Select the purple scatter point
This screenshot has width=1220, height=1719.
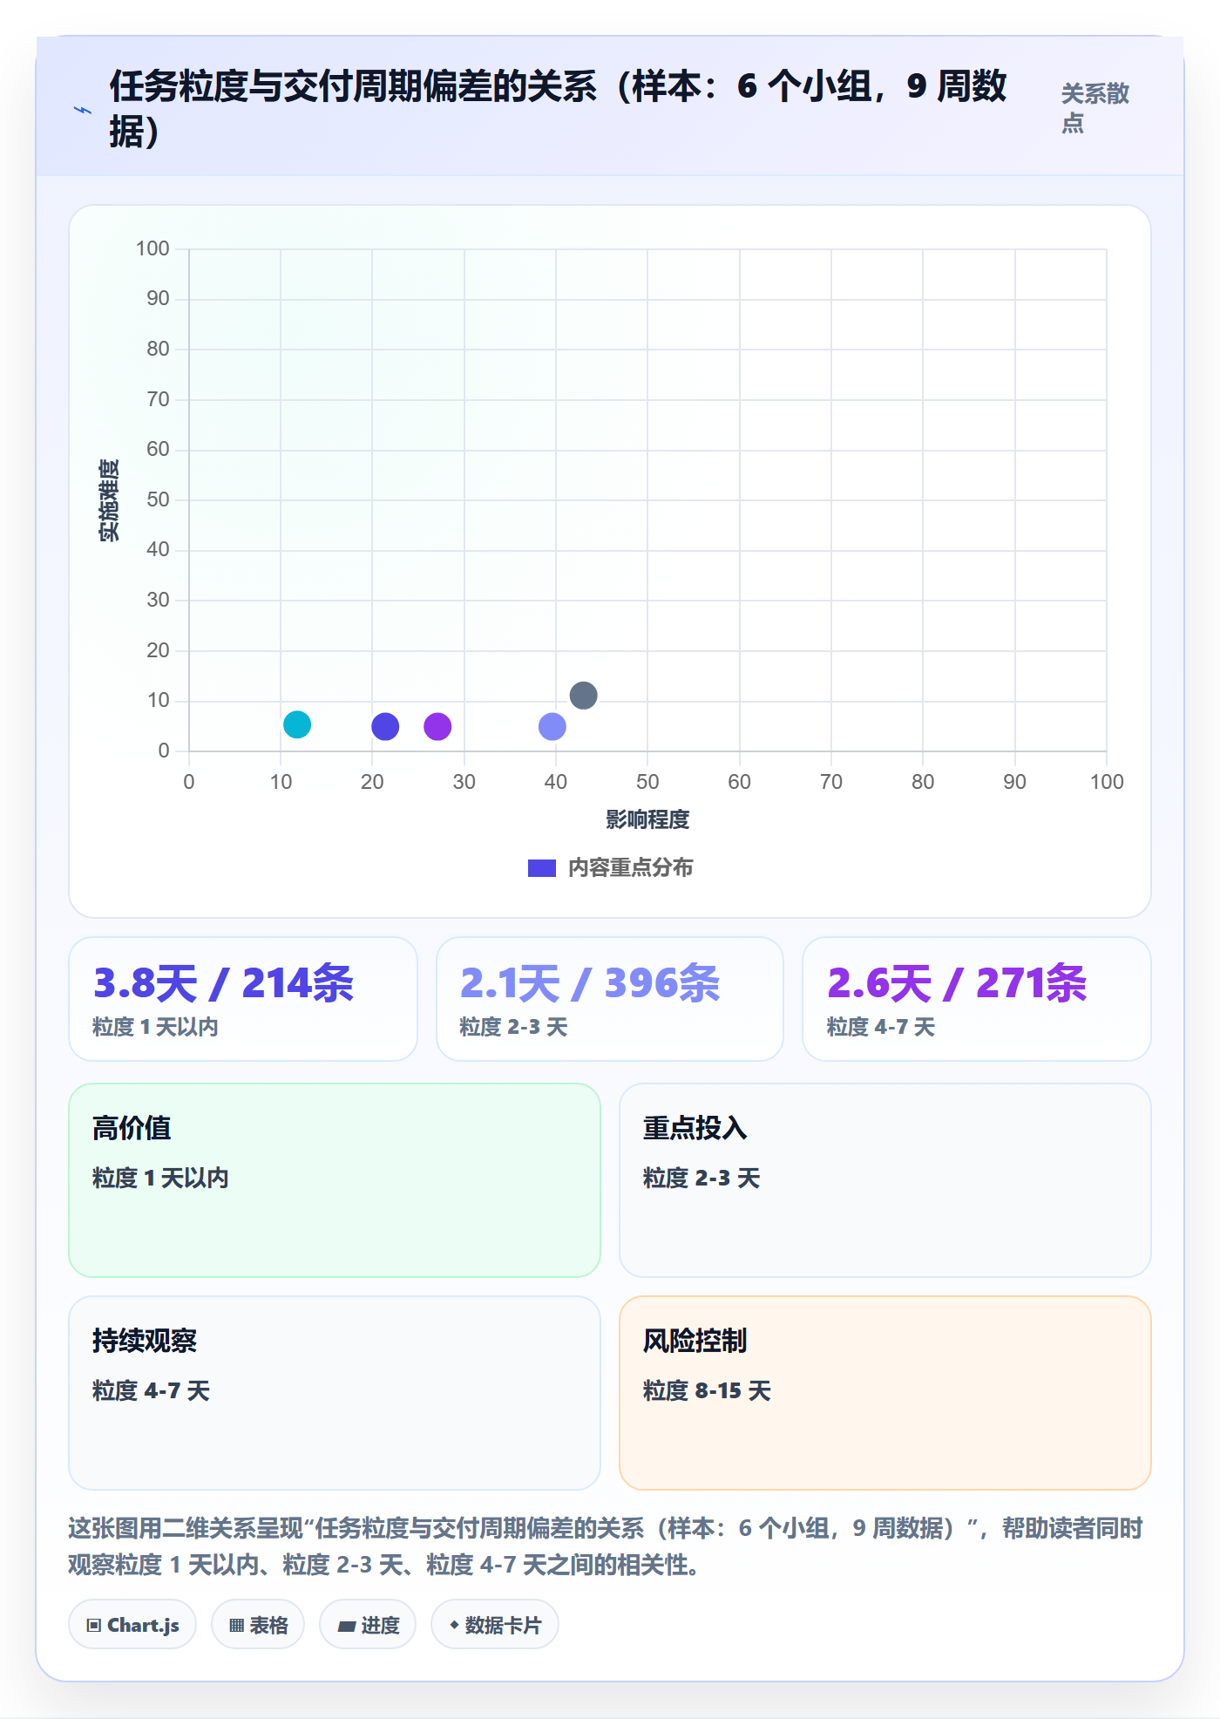coord(437,726)
